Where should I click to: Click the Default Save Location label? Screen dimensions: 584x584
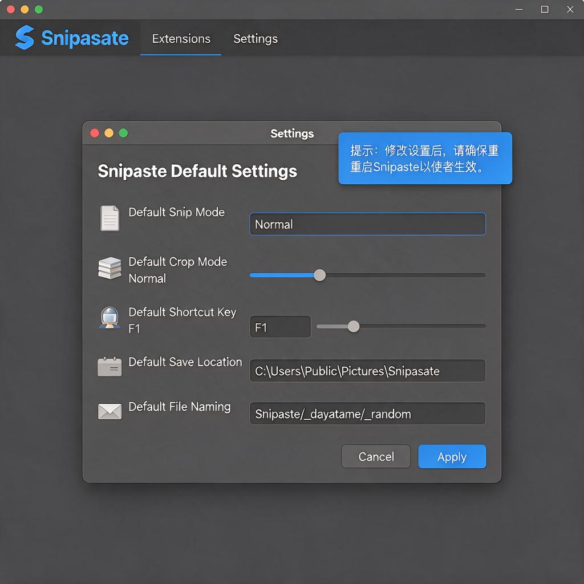[185, 362]
